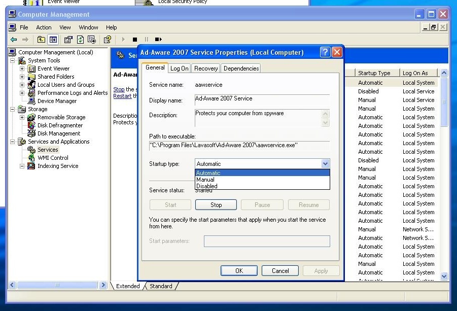Click the Cancel button
Screen dimensions: 457x311
click(280, 271)
